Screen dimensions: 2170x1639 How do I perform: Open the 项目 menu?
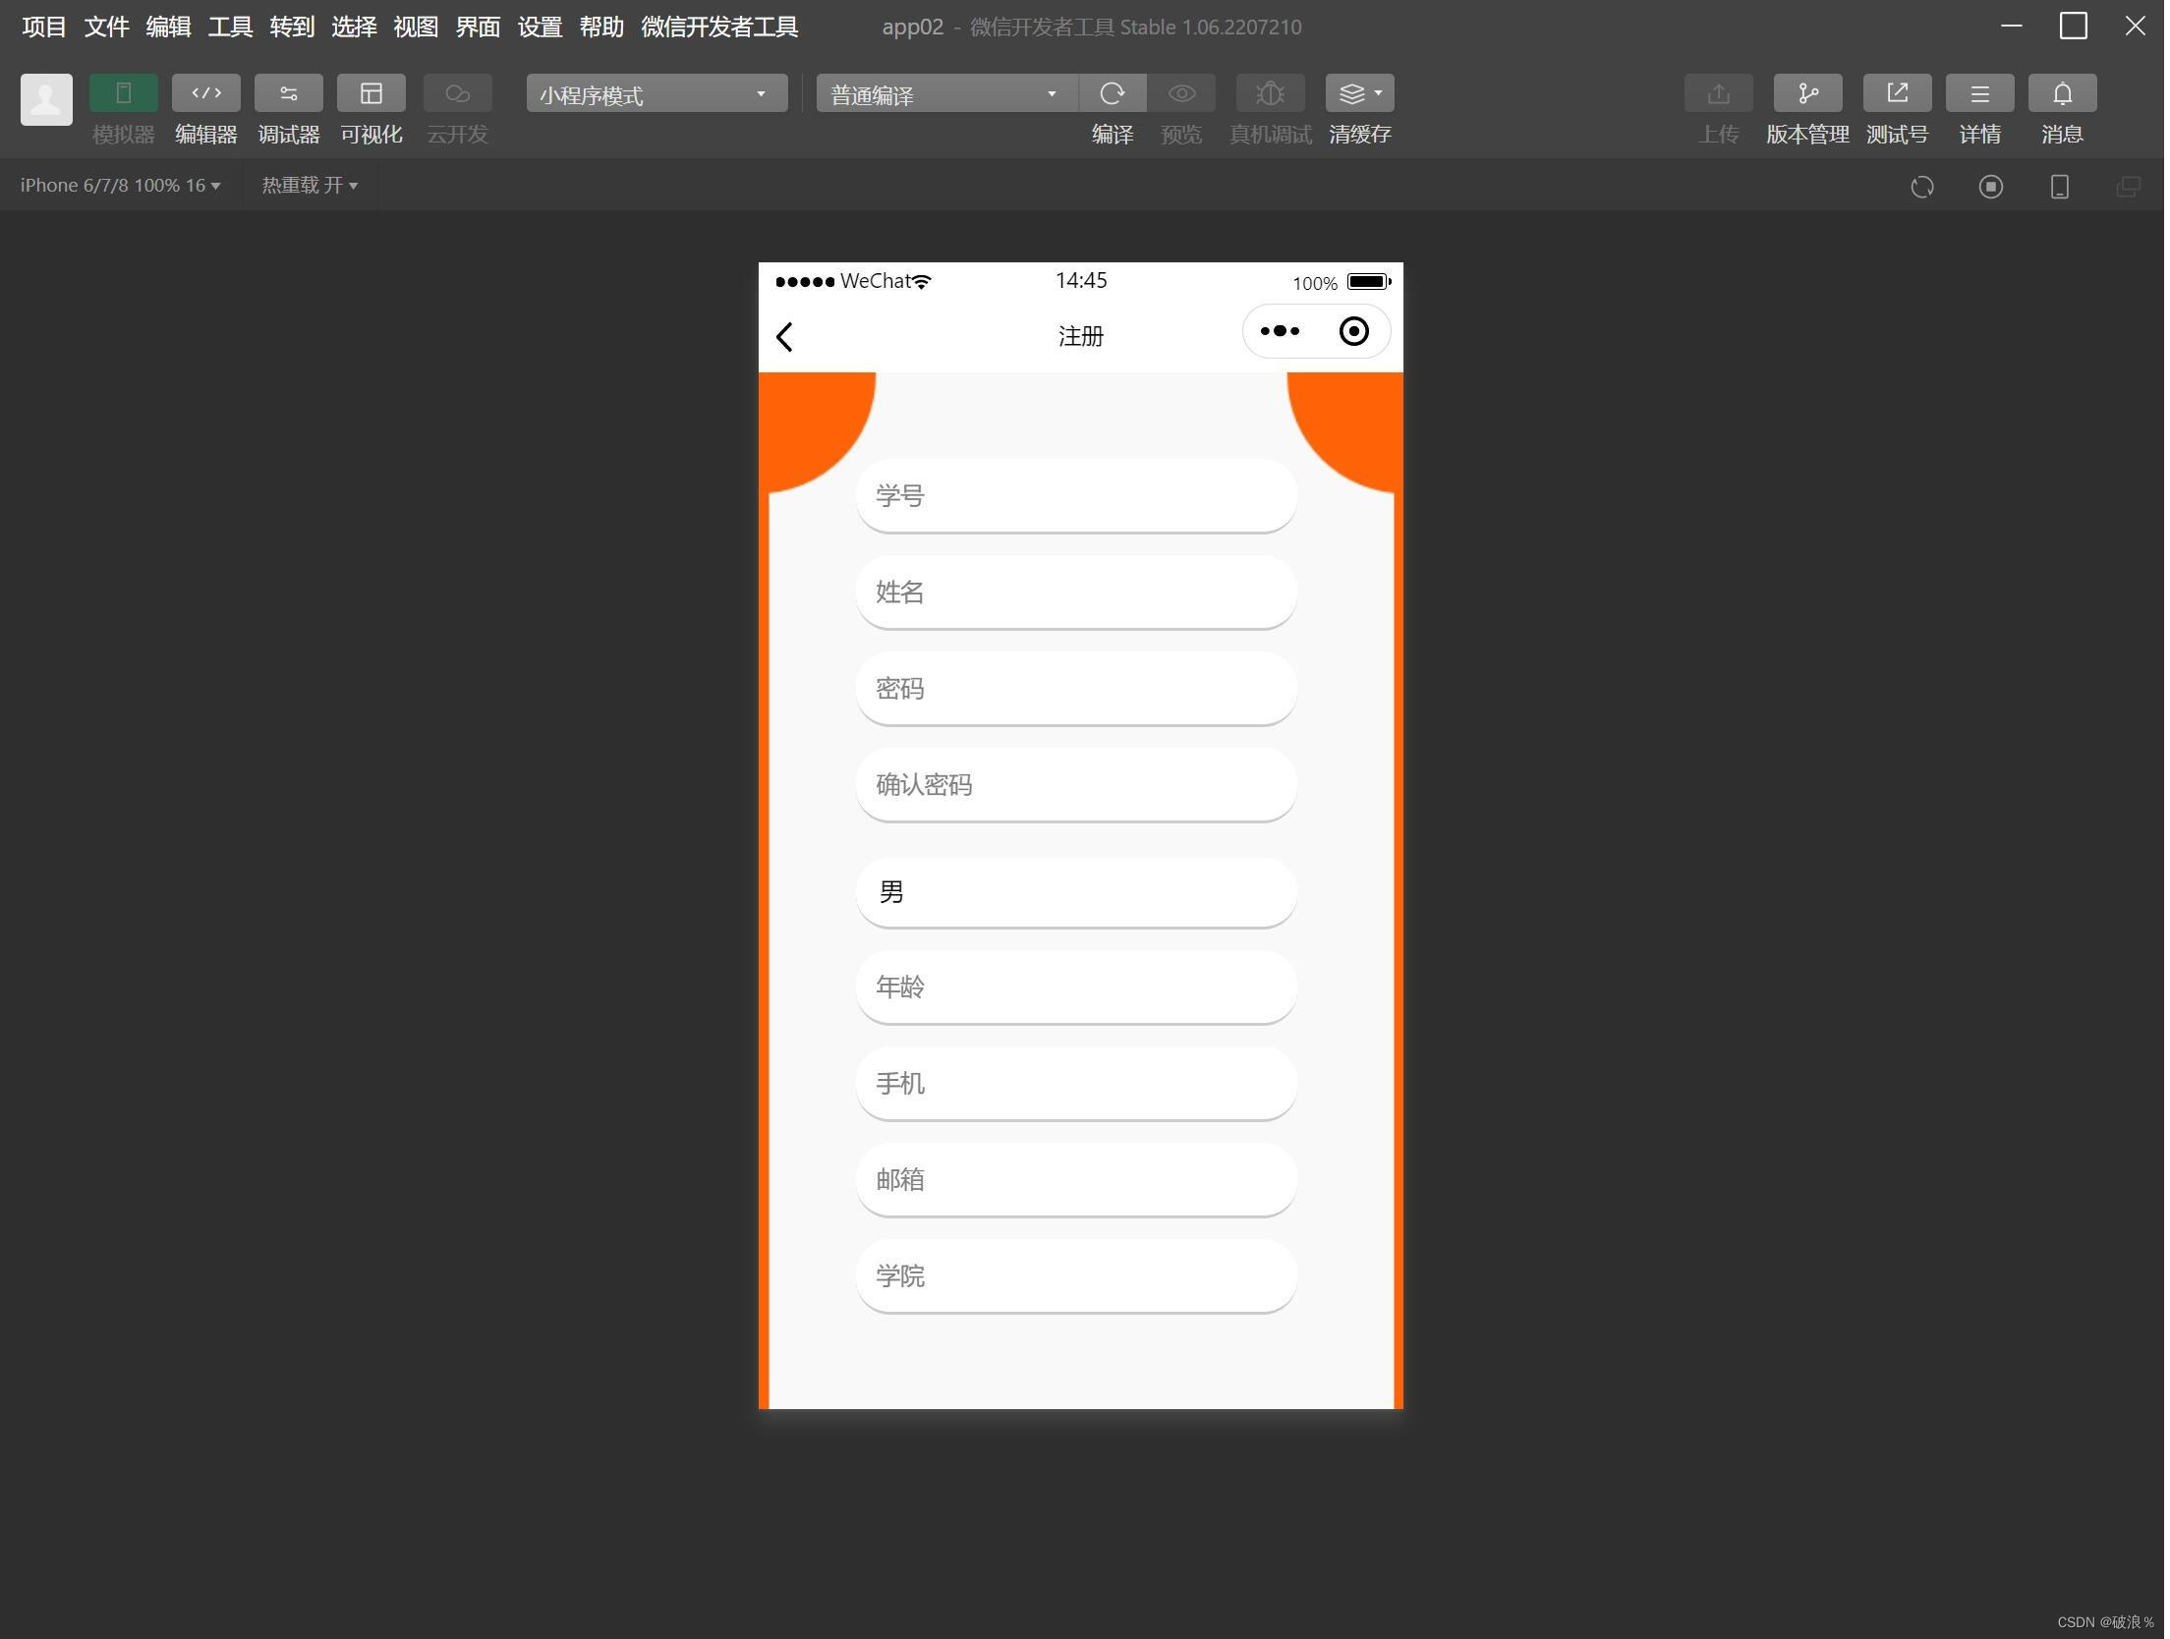coord(44,27)
